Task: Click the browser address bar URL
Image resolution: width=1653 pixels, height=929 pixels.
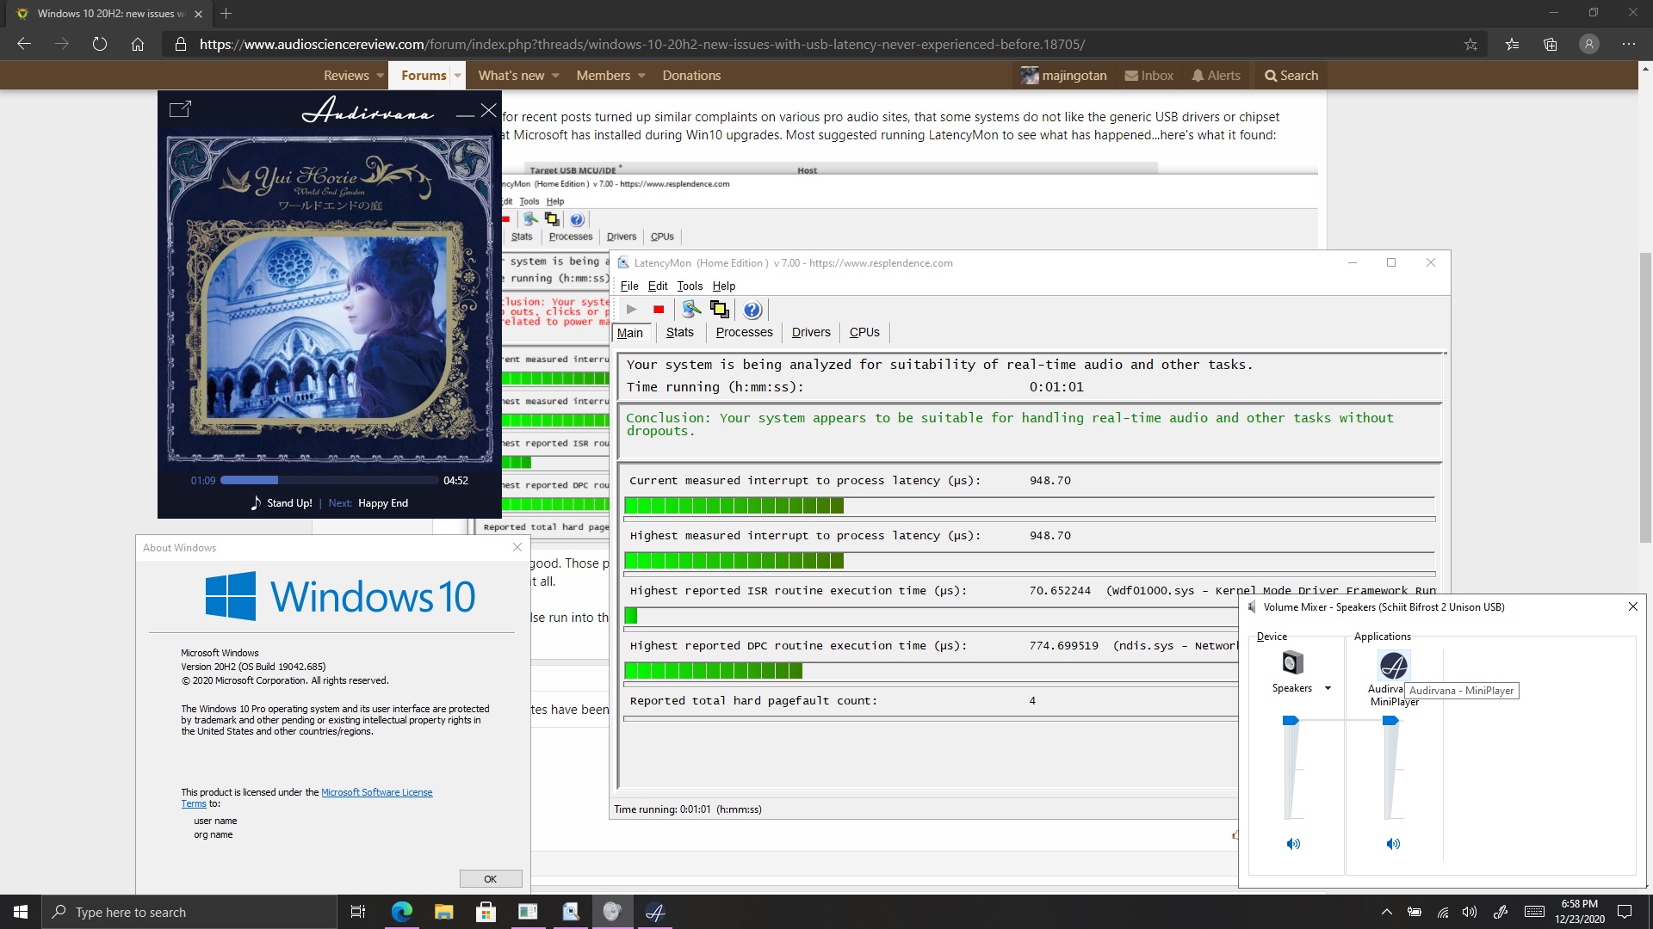Action: (642, 44)
